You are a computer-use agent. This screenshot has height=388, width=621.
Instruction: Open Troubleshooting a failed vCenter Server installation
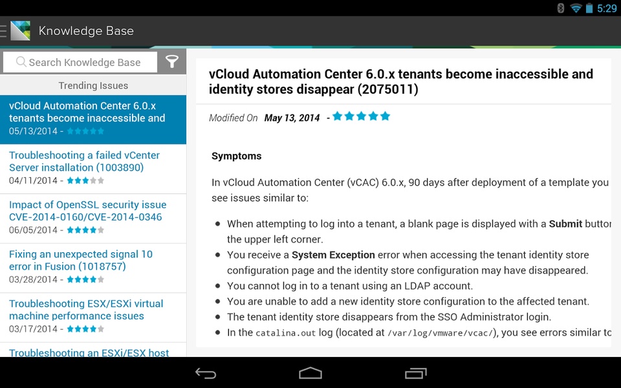[x=93, y=169]
